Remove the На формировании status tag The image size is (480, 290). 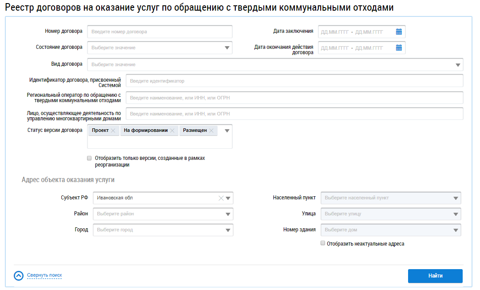pos(172,131)
